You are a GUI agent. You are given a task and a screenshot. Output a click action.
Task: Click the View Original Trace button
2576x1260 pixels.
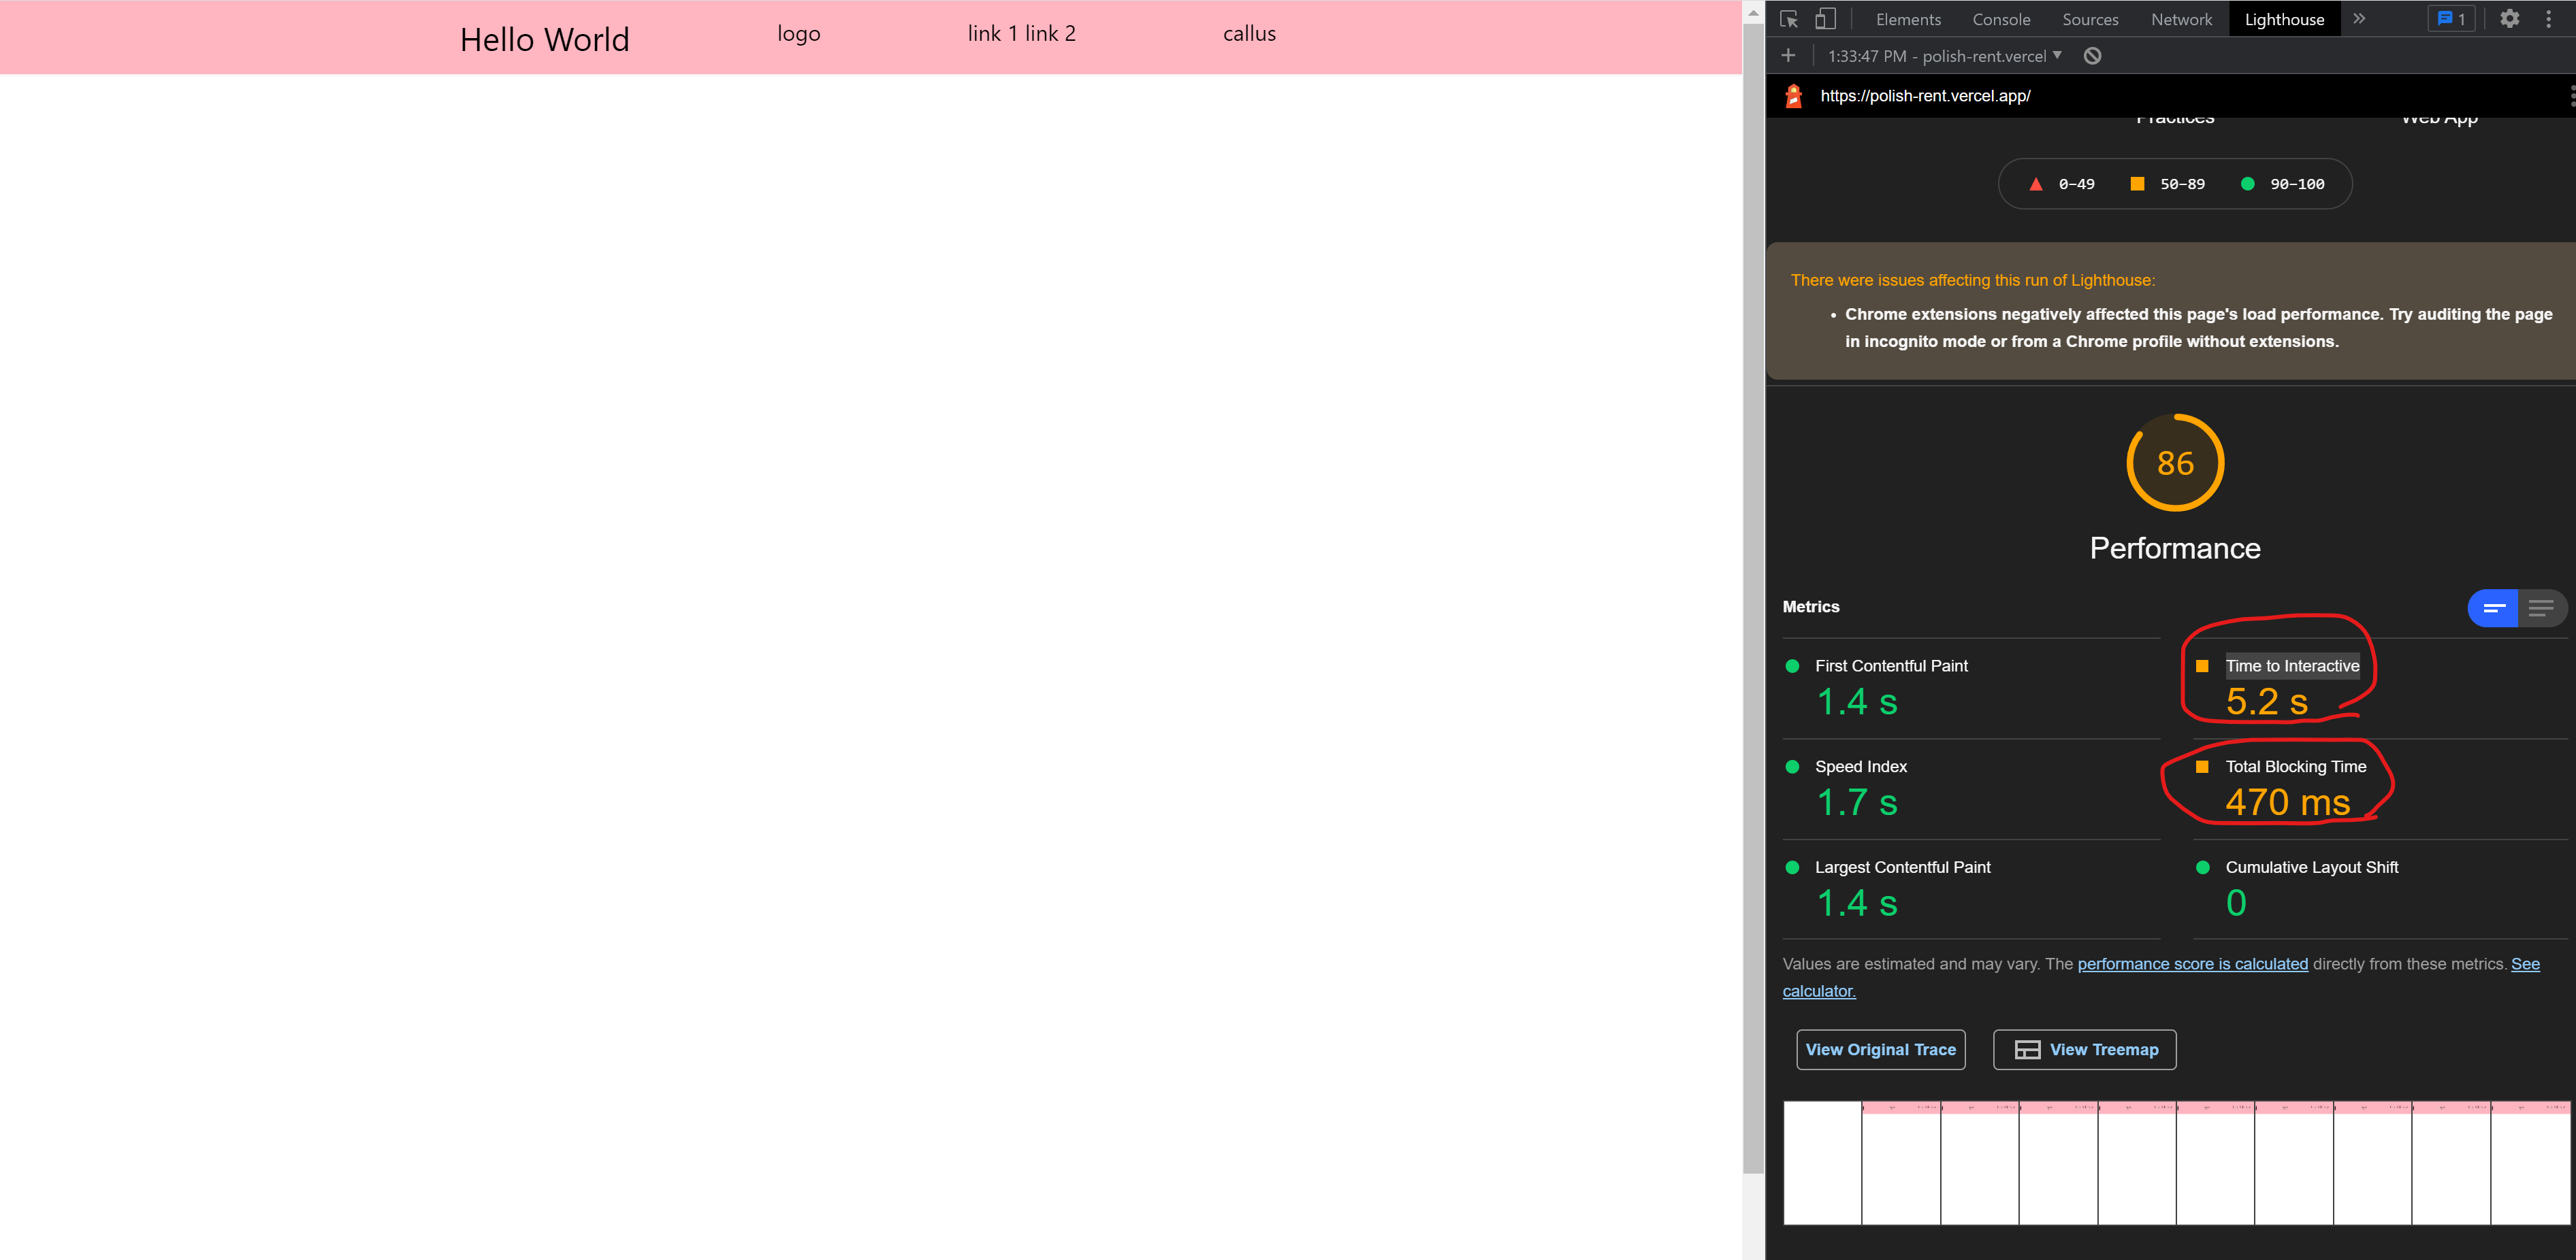1881,1050
